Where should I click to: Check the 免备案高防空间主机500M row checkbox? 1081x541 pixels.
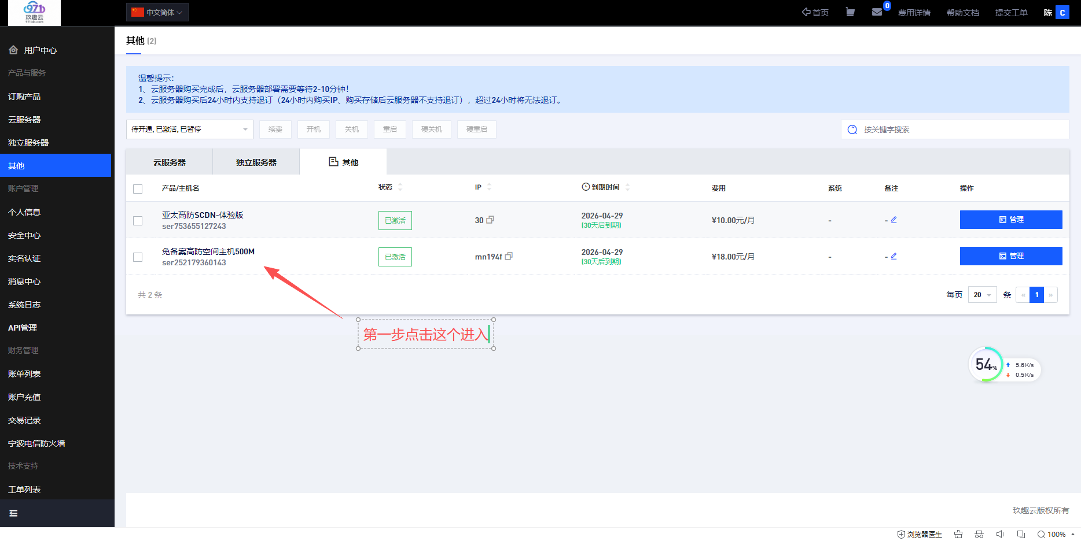click(x=138, y=257)
